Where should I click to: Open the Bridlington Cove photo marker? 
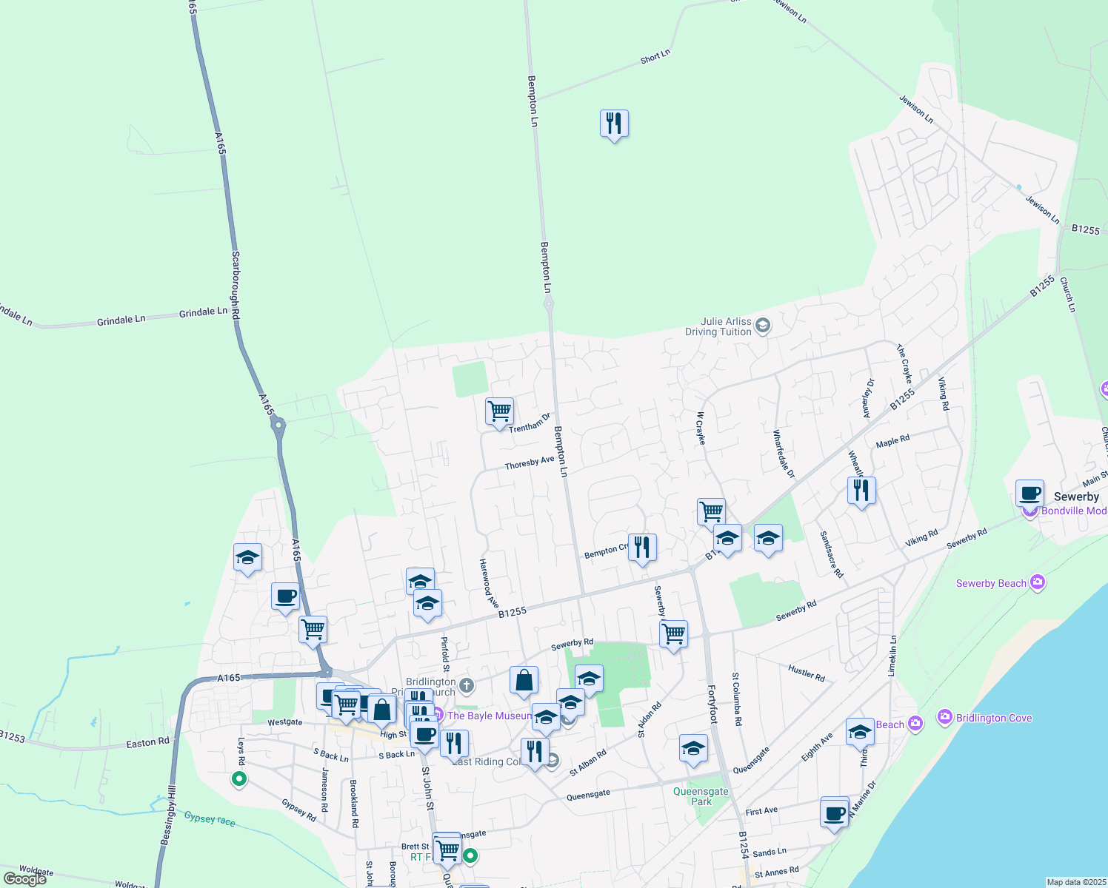pos(946,717)
